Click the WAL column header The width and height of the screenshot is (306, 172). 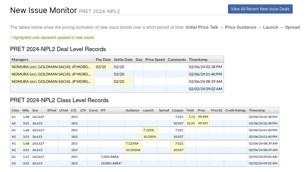click(26, 110)
